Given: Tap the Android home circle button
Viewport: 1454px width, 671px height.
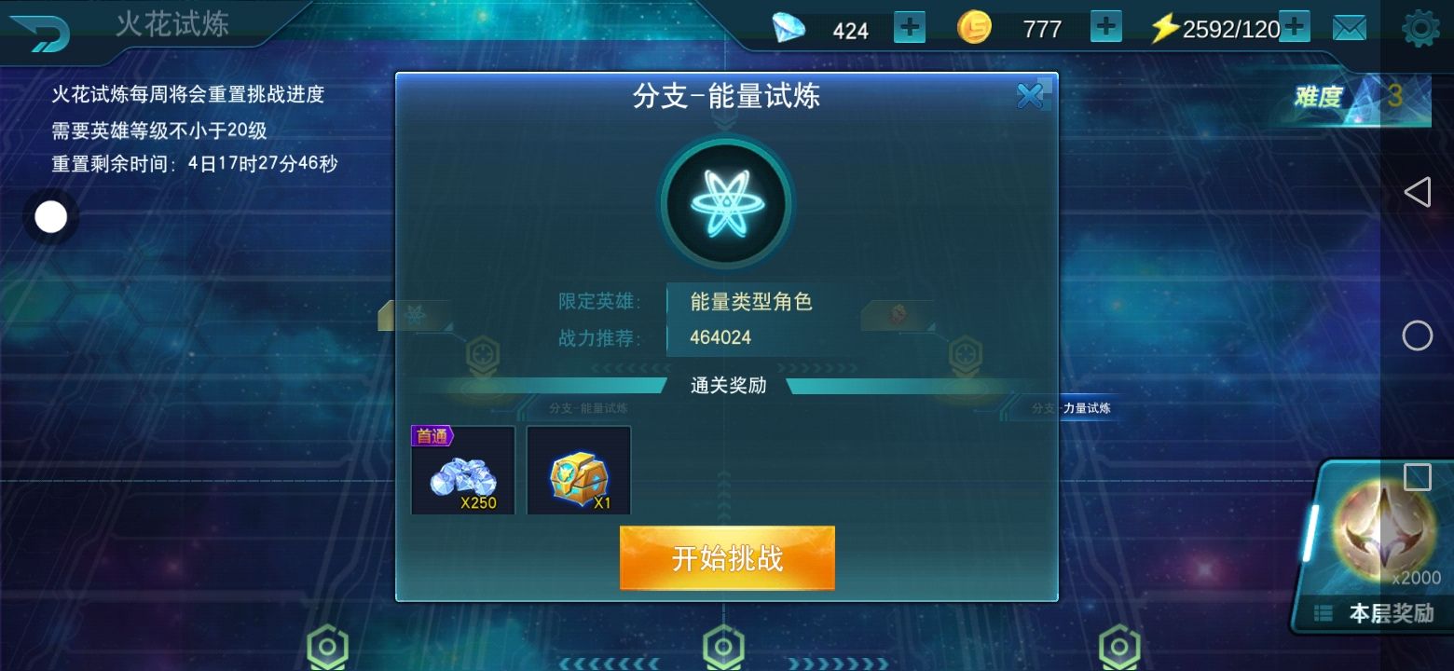Looking at the screenshot, I should (1418, 335).
